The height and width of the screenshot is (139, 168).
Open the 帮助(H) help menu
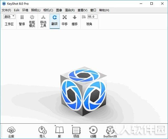(x=104, y=10)
